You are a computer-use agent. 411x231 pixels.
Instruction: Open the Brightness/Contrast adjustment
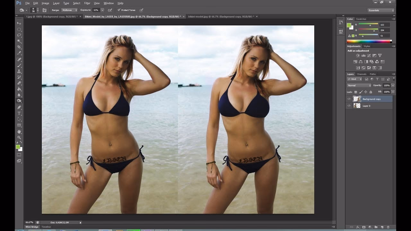pos(358,55)
